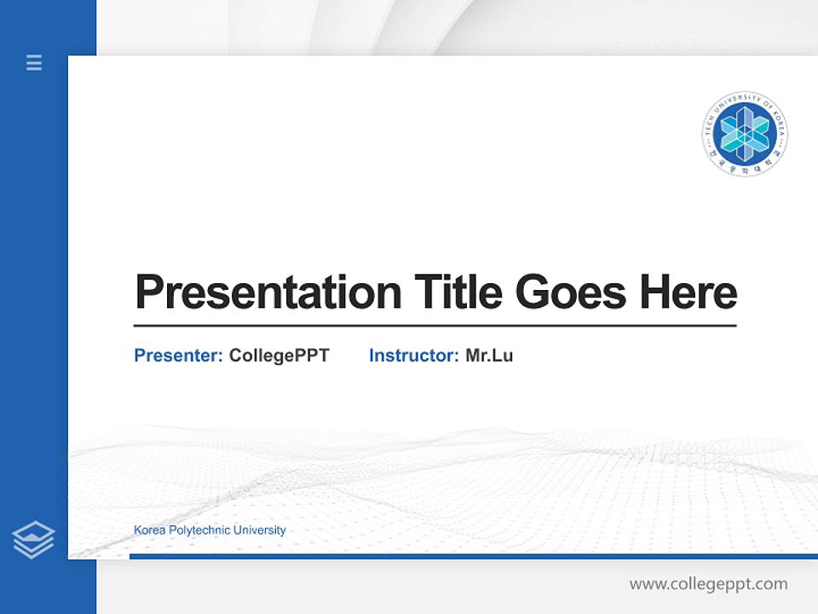The width and height of the screenshot is (818, 614).
Task: Toggle visibility of the layers stack
Action: pos(33,537)
